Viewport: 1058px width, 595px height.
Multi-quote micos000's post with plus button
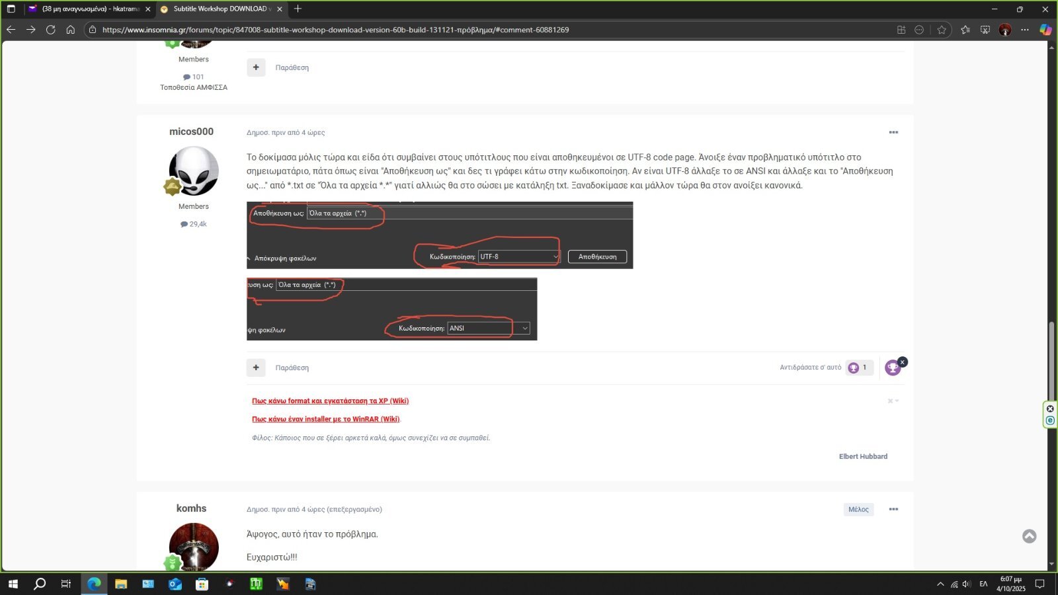(256, 368)
